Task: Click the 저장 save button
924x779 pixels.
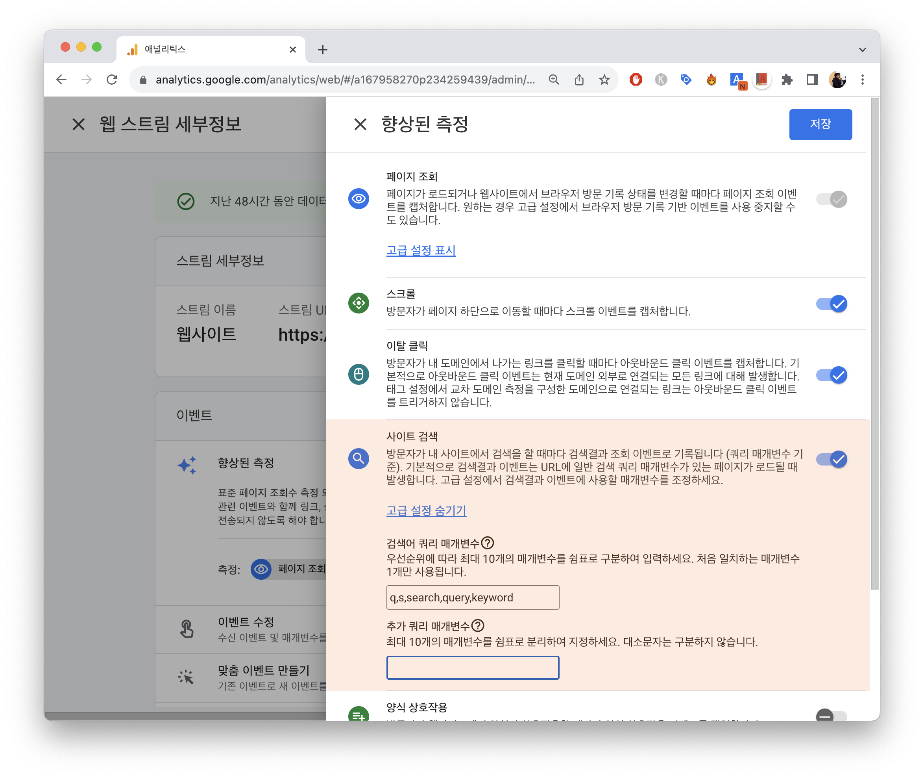Action: click(x=820, y=124)
